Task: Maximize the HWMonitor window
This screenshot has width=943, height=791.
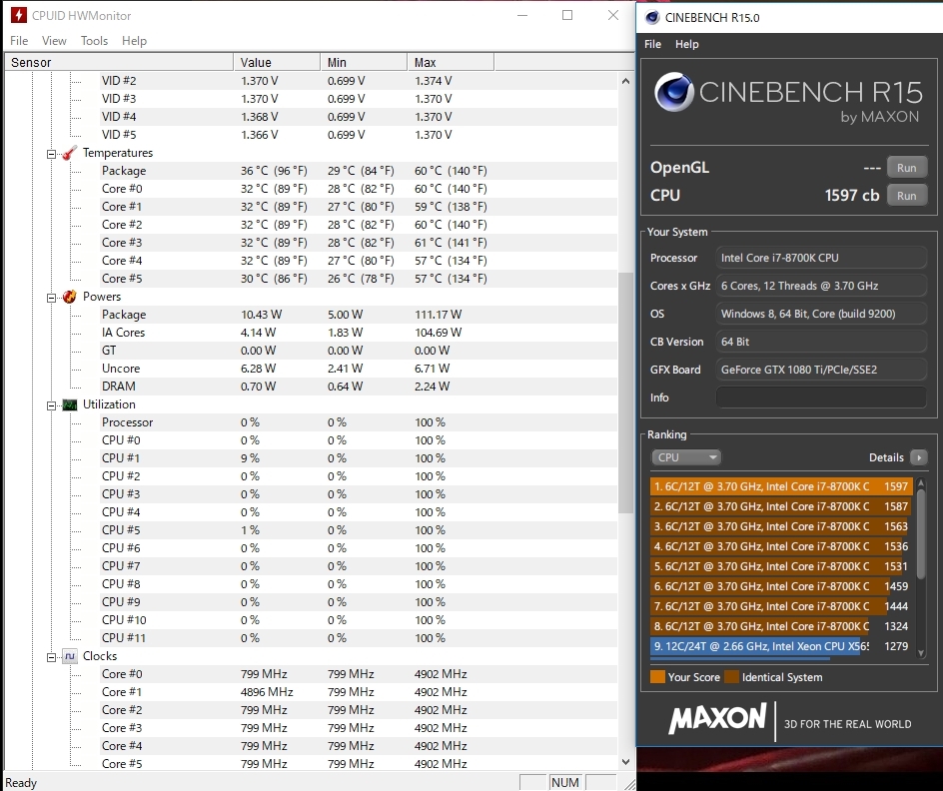Action: (x=567, y=15)
